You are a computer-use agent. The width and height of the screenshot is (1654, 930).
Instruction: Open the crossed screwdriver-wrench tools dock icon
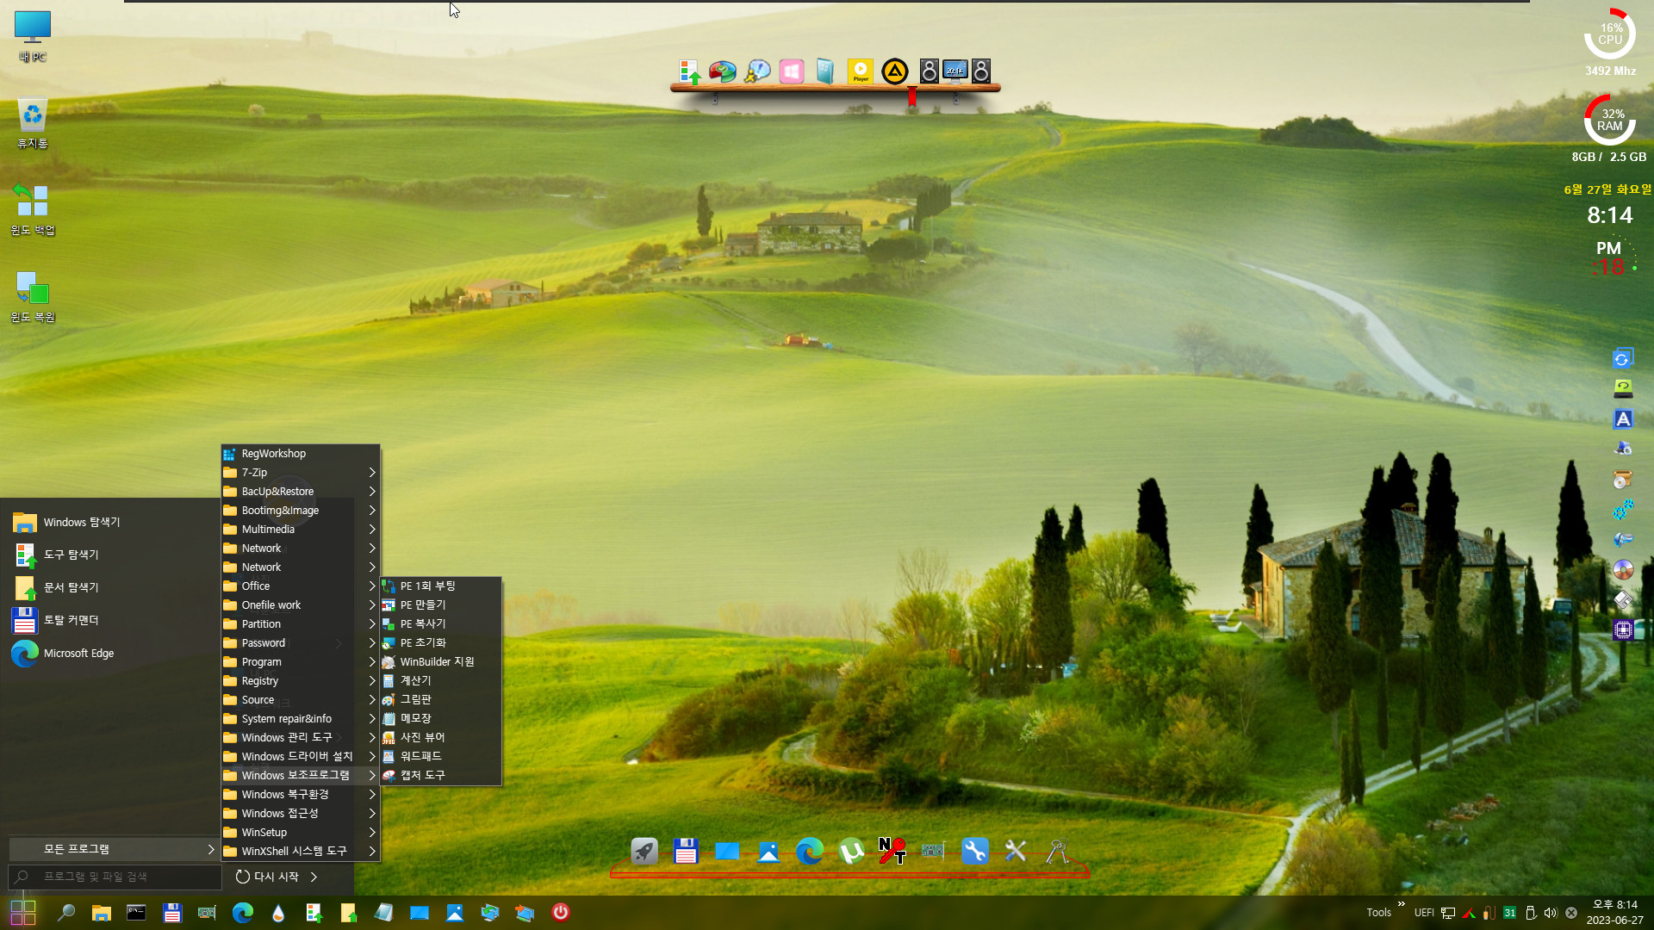[x=1016, y=852]
